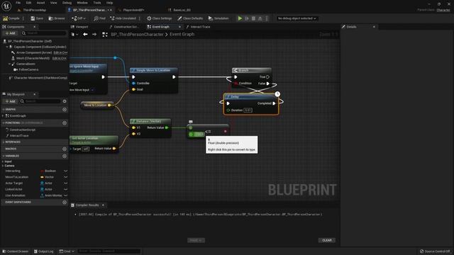Collapse the CameraBoom tree node
This screenshot has width=454, height=255.
click(9, 64)
